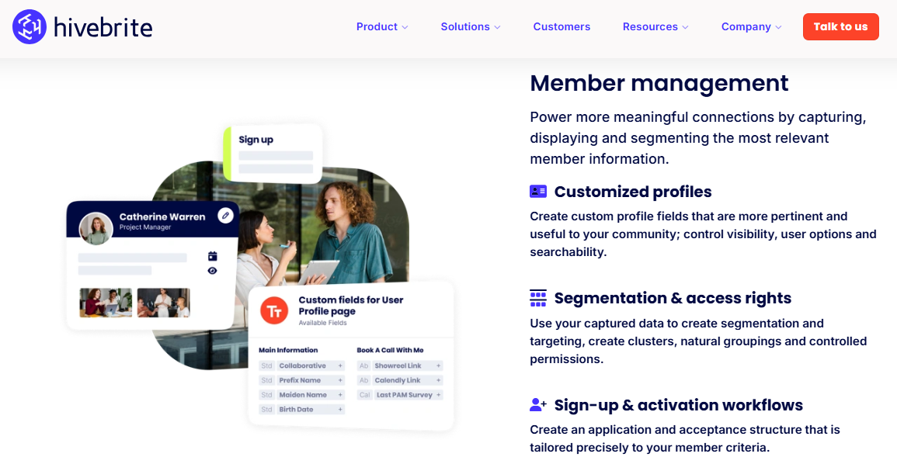Click the Cal badge beside Last PAM Survey
The height and width of the screenshot is (464, 897).
point(365,395)
